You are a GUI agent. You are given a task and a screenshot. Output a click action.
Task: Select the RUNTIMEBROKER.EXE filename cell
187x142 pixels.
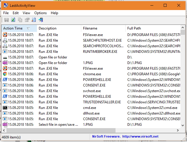100,52
